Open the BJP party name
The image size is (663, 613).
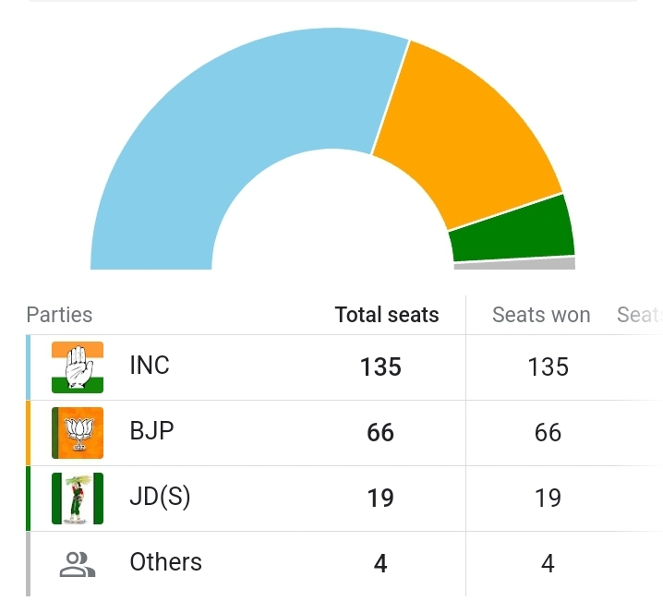pyautogui.click(x=151, y=431)
